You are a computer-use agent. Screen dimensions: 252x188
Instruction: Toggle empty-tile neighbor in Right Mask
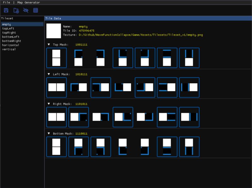coord(56,117)
